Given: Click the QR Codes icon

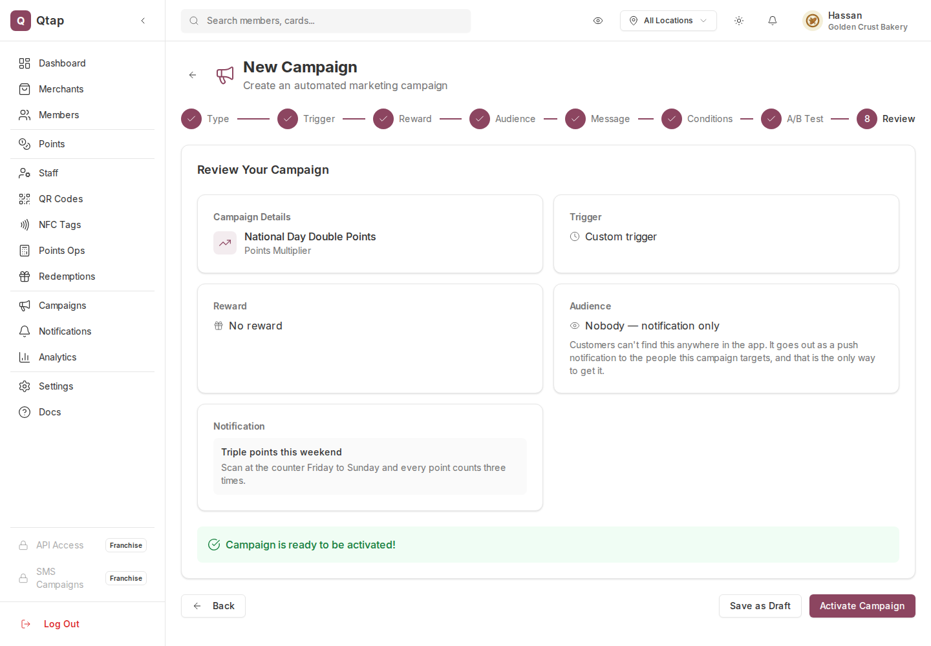Looking at the screenshot, I should tap(25, 199).
